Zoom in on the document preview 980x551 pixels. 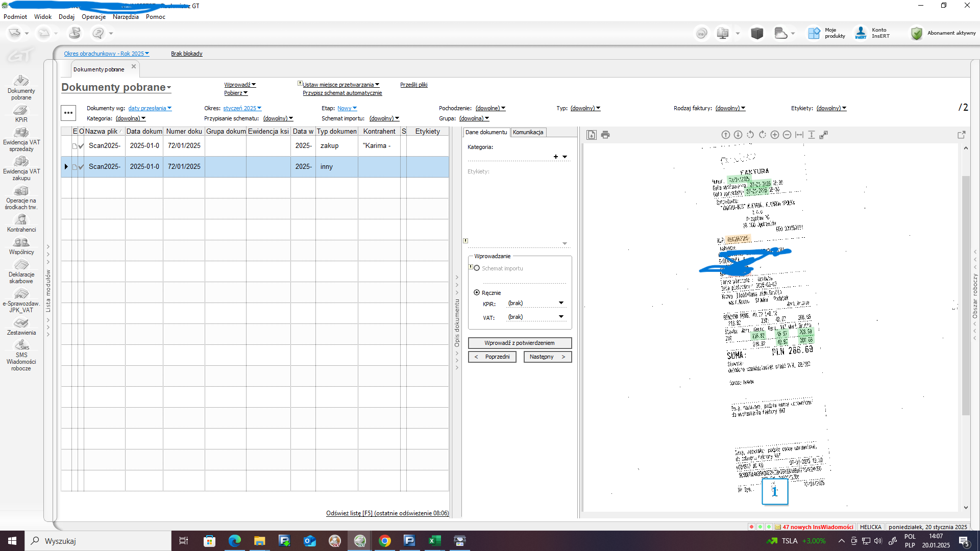pyautogui.click(x=775, y=135)
